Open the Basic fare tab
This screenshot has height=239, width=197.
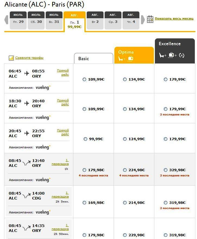(x=93, y=58)
